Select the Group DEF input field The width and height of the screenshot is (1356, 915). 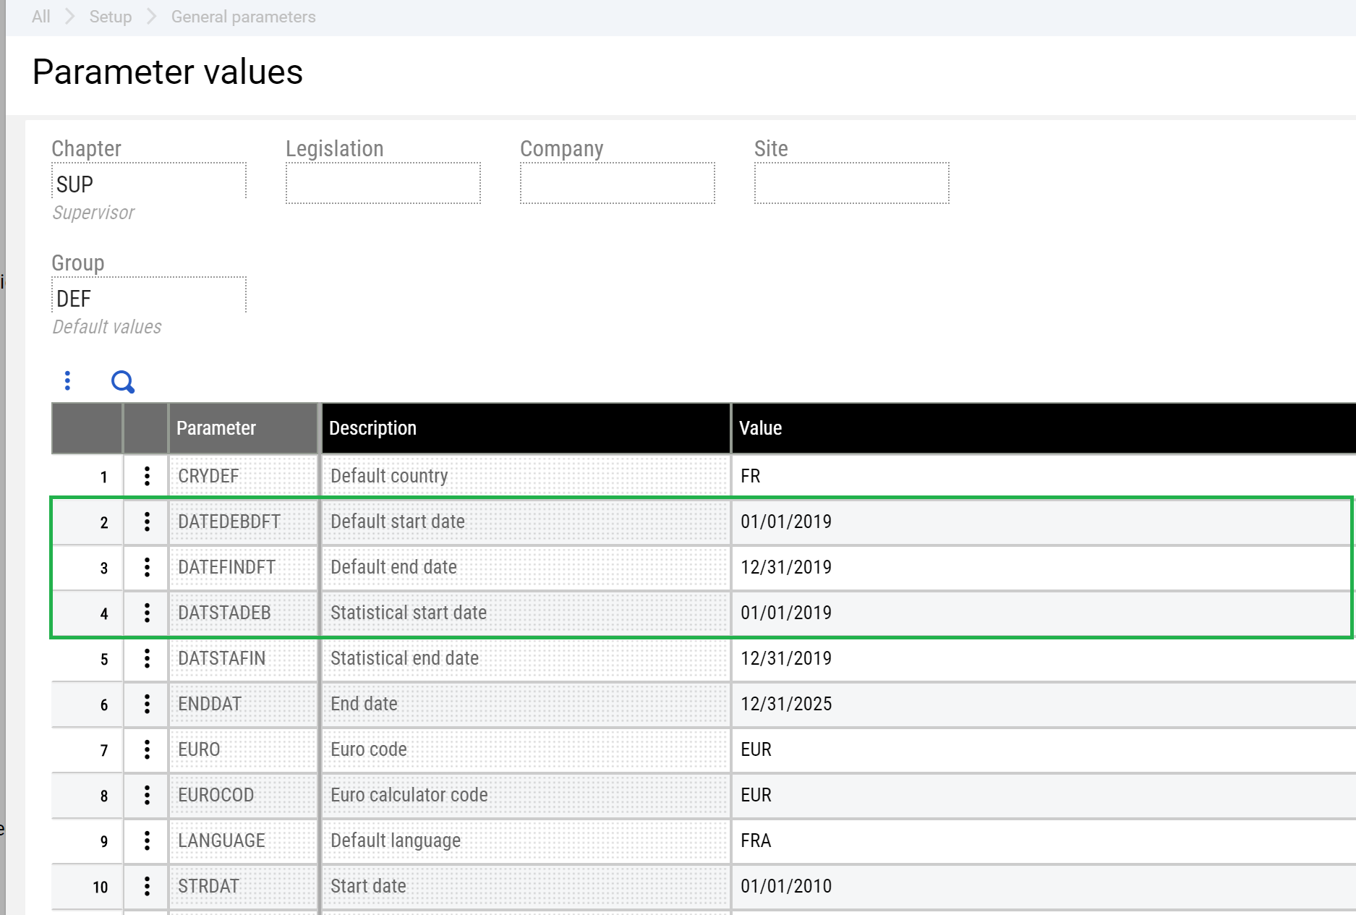point(149,297)
